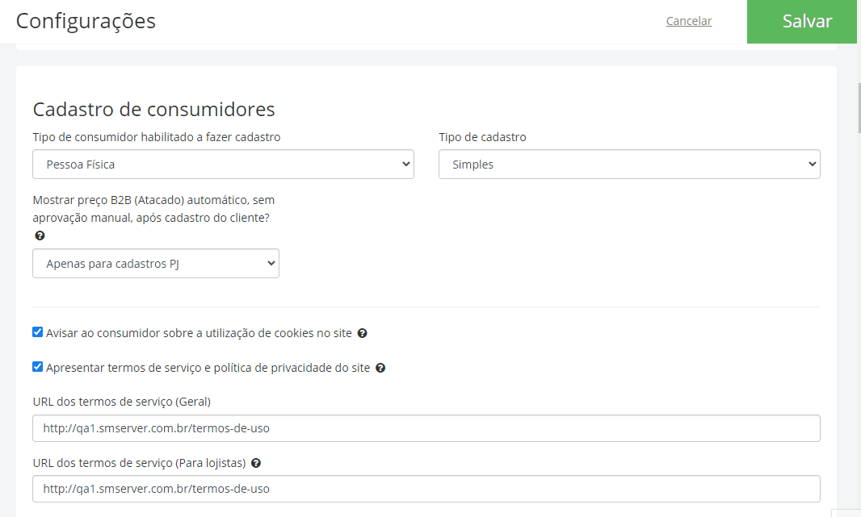Uncheck 'Apresentar termos de serviço' checkbox
Viewport: 861px width, 517px height.
(37, 366)
